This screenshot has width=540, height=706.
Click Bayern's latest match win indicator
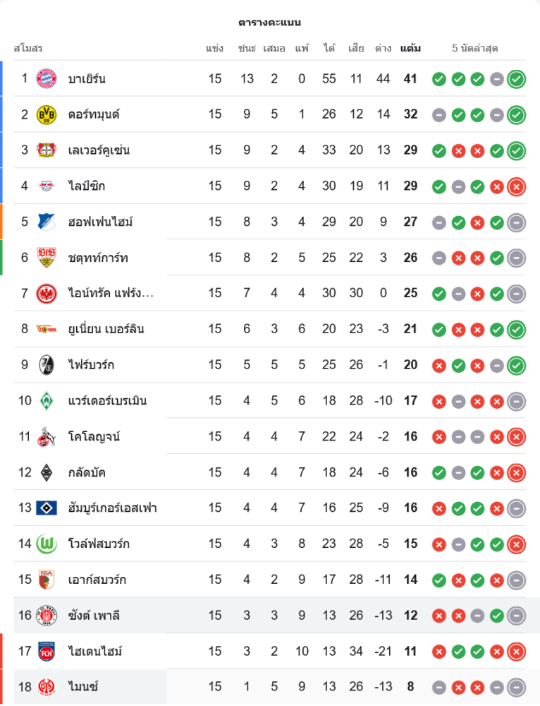[517, 79]
